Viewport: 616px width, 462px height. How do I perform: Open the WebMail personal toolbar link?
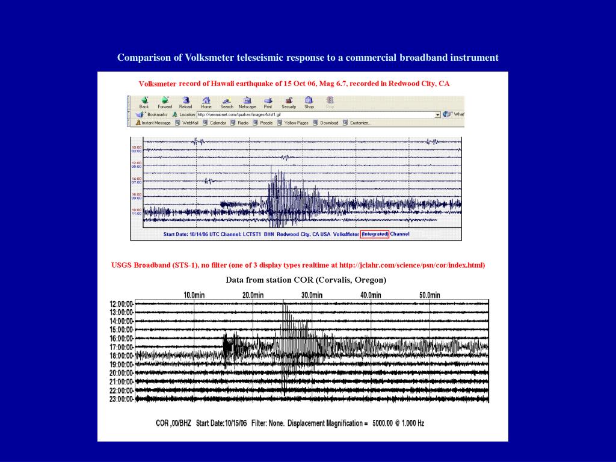point(186,123)
